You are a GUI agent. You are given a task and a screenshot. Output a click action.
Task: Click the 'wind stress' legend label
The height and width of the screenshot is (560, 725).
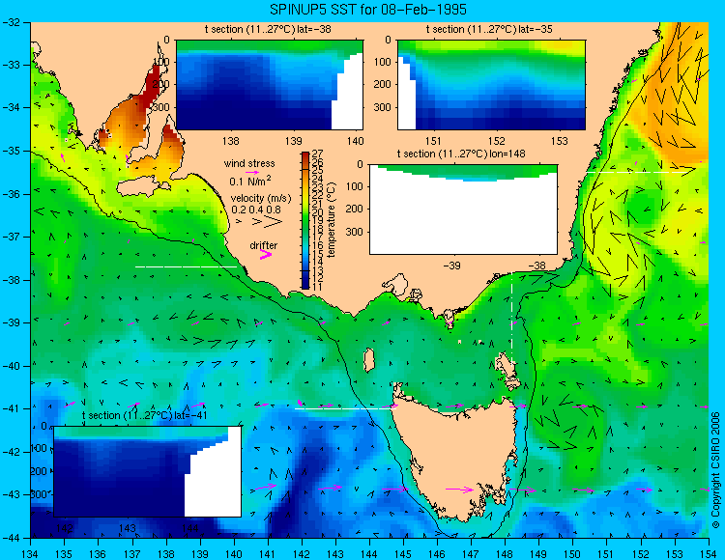point(249,163)
